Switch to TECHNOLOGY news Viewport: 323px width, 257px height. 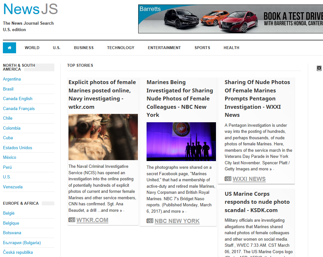[x=121, y=48]
